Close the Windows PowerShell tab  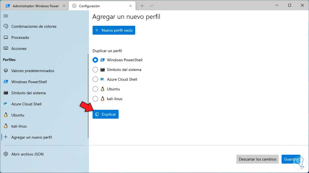tap(64, 6)
